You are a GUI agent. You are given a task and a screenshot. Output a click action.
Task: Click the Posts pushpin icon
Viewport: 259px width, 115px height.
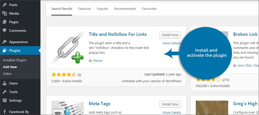click(x=5, y=5)
